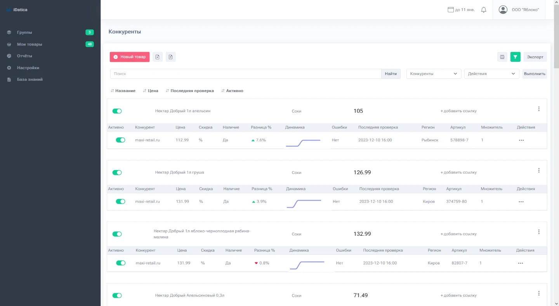Toggle product switch for Нектар Добрый 1л груша

117,172
